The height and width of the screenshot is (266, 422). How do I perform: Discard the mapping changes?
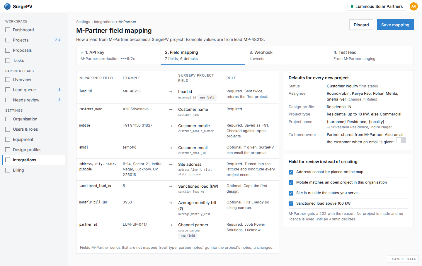[x=361, y=25]
